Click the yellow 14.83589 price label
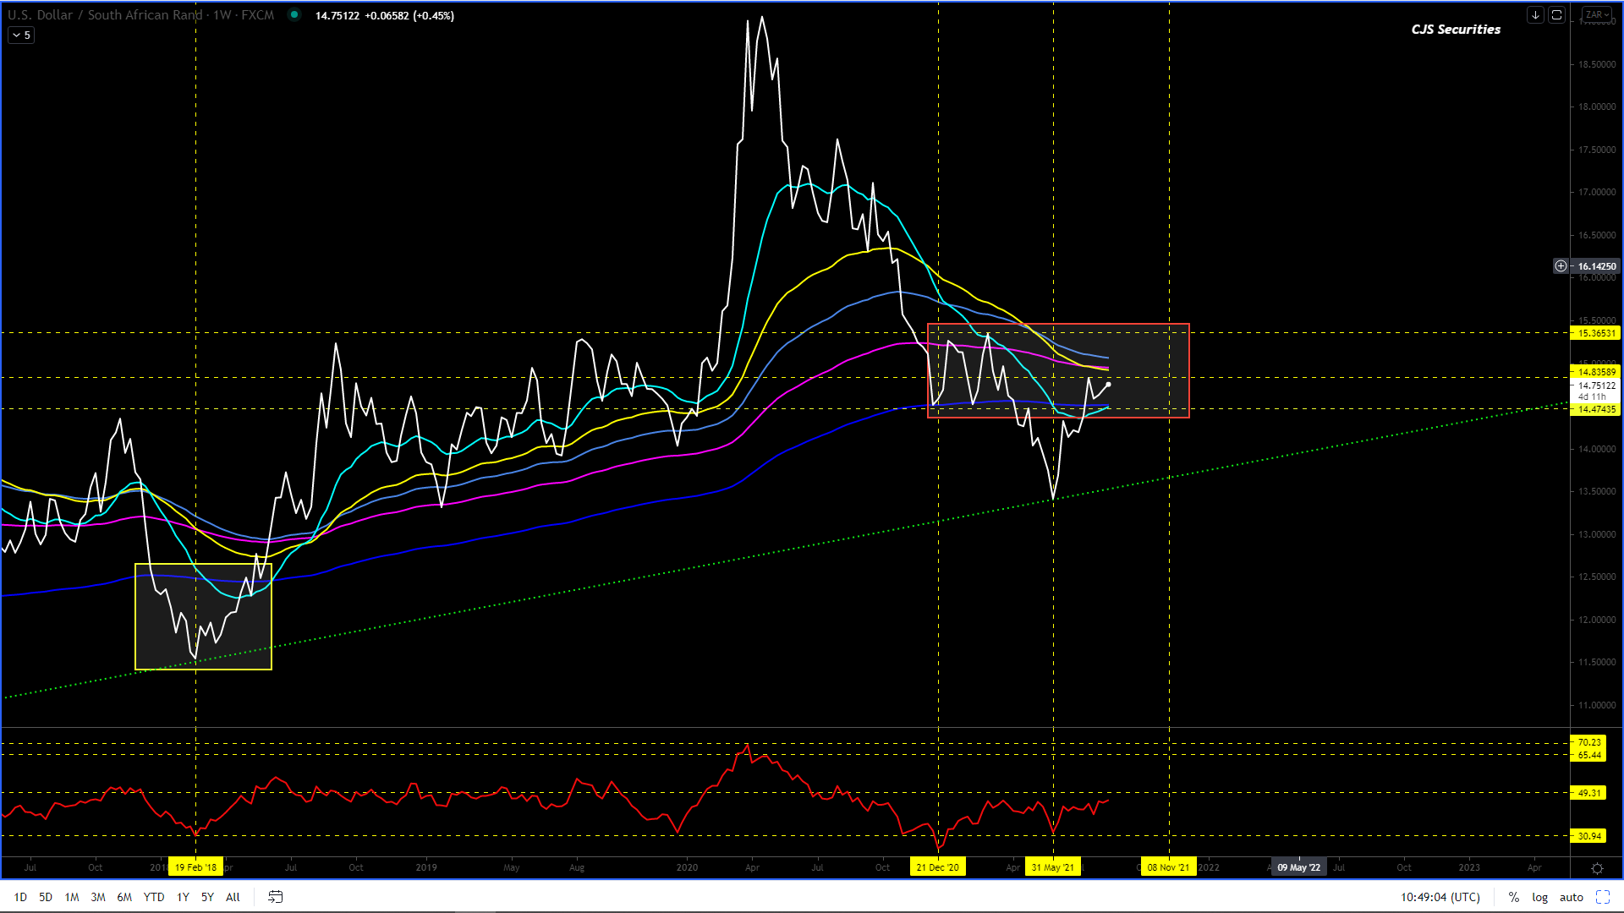 point(1596,372)
